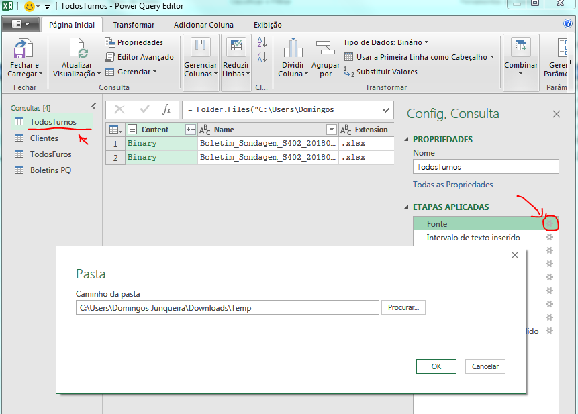Screen dimensions: 578x414
Task: Switch to the Adicionar Coluna tab
Action: point(203,25)
